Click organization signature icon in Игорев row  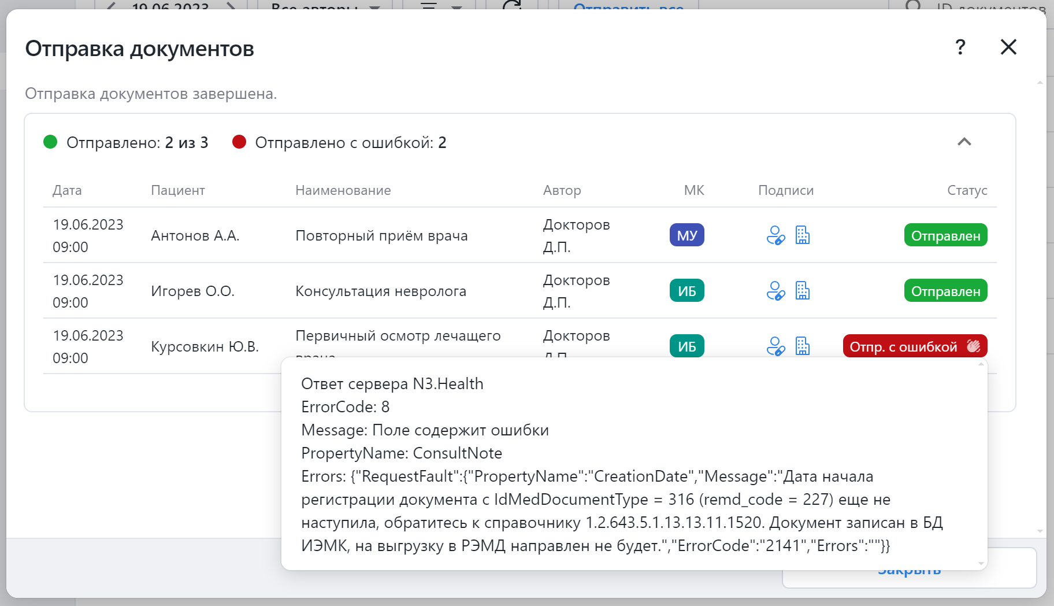click(803, 291)
